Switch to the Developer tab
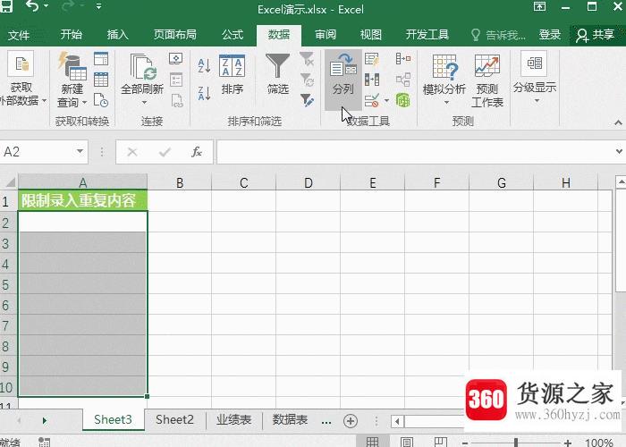626x447 pixels. (x=427, y=35)
